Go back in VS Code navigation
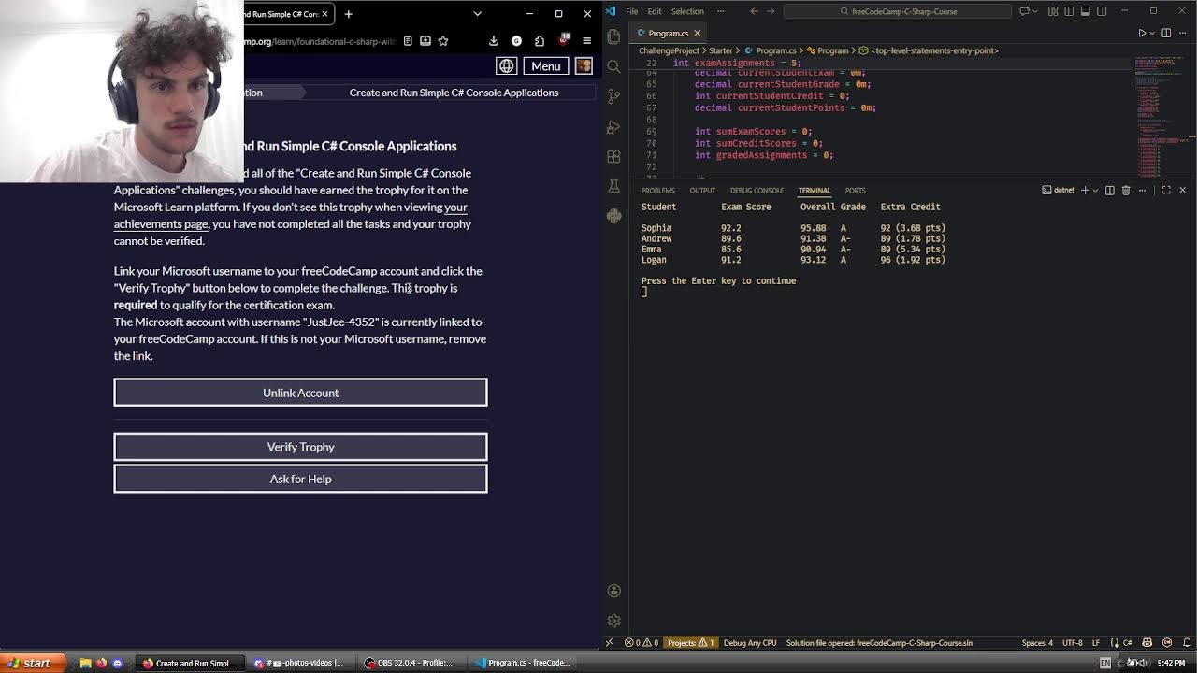Screen dimensions: 1197x673 click(754, 11)
